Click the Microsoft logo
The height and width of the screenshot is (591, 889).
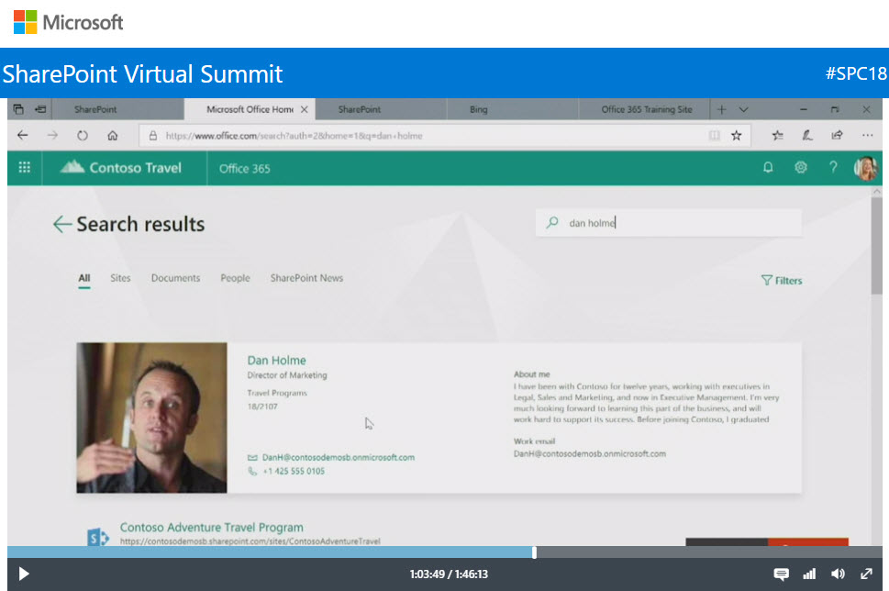(x=68, y=23)
